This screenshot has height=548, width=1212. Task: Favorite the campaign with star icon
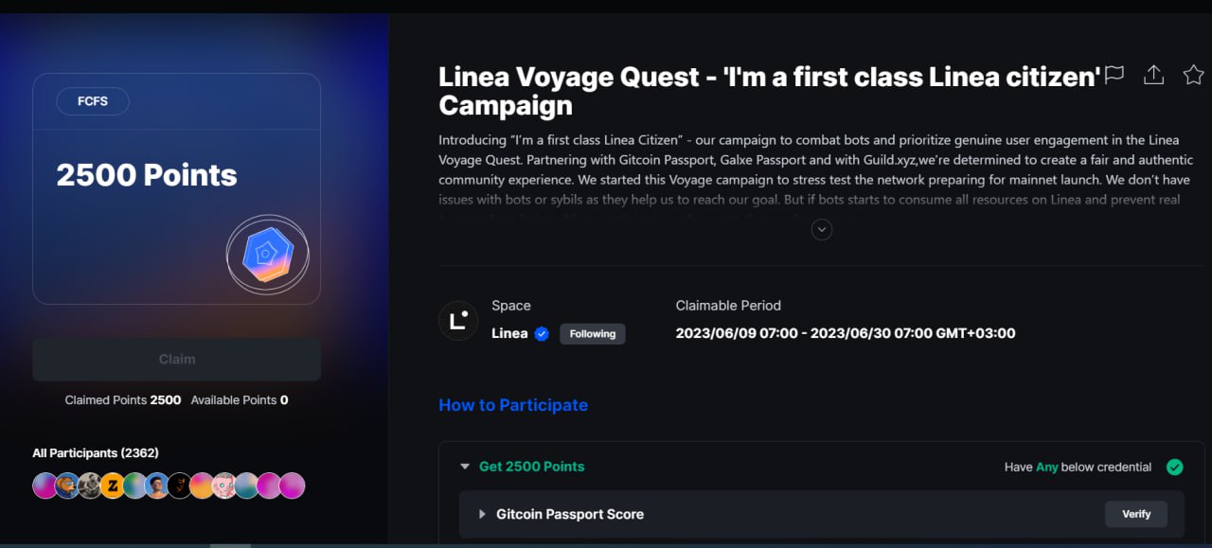click(x=1193, y=75)
